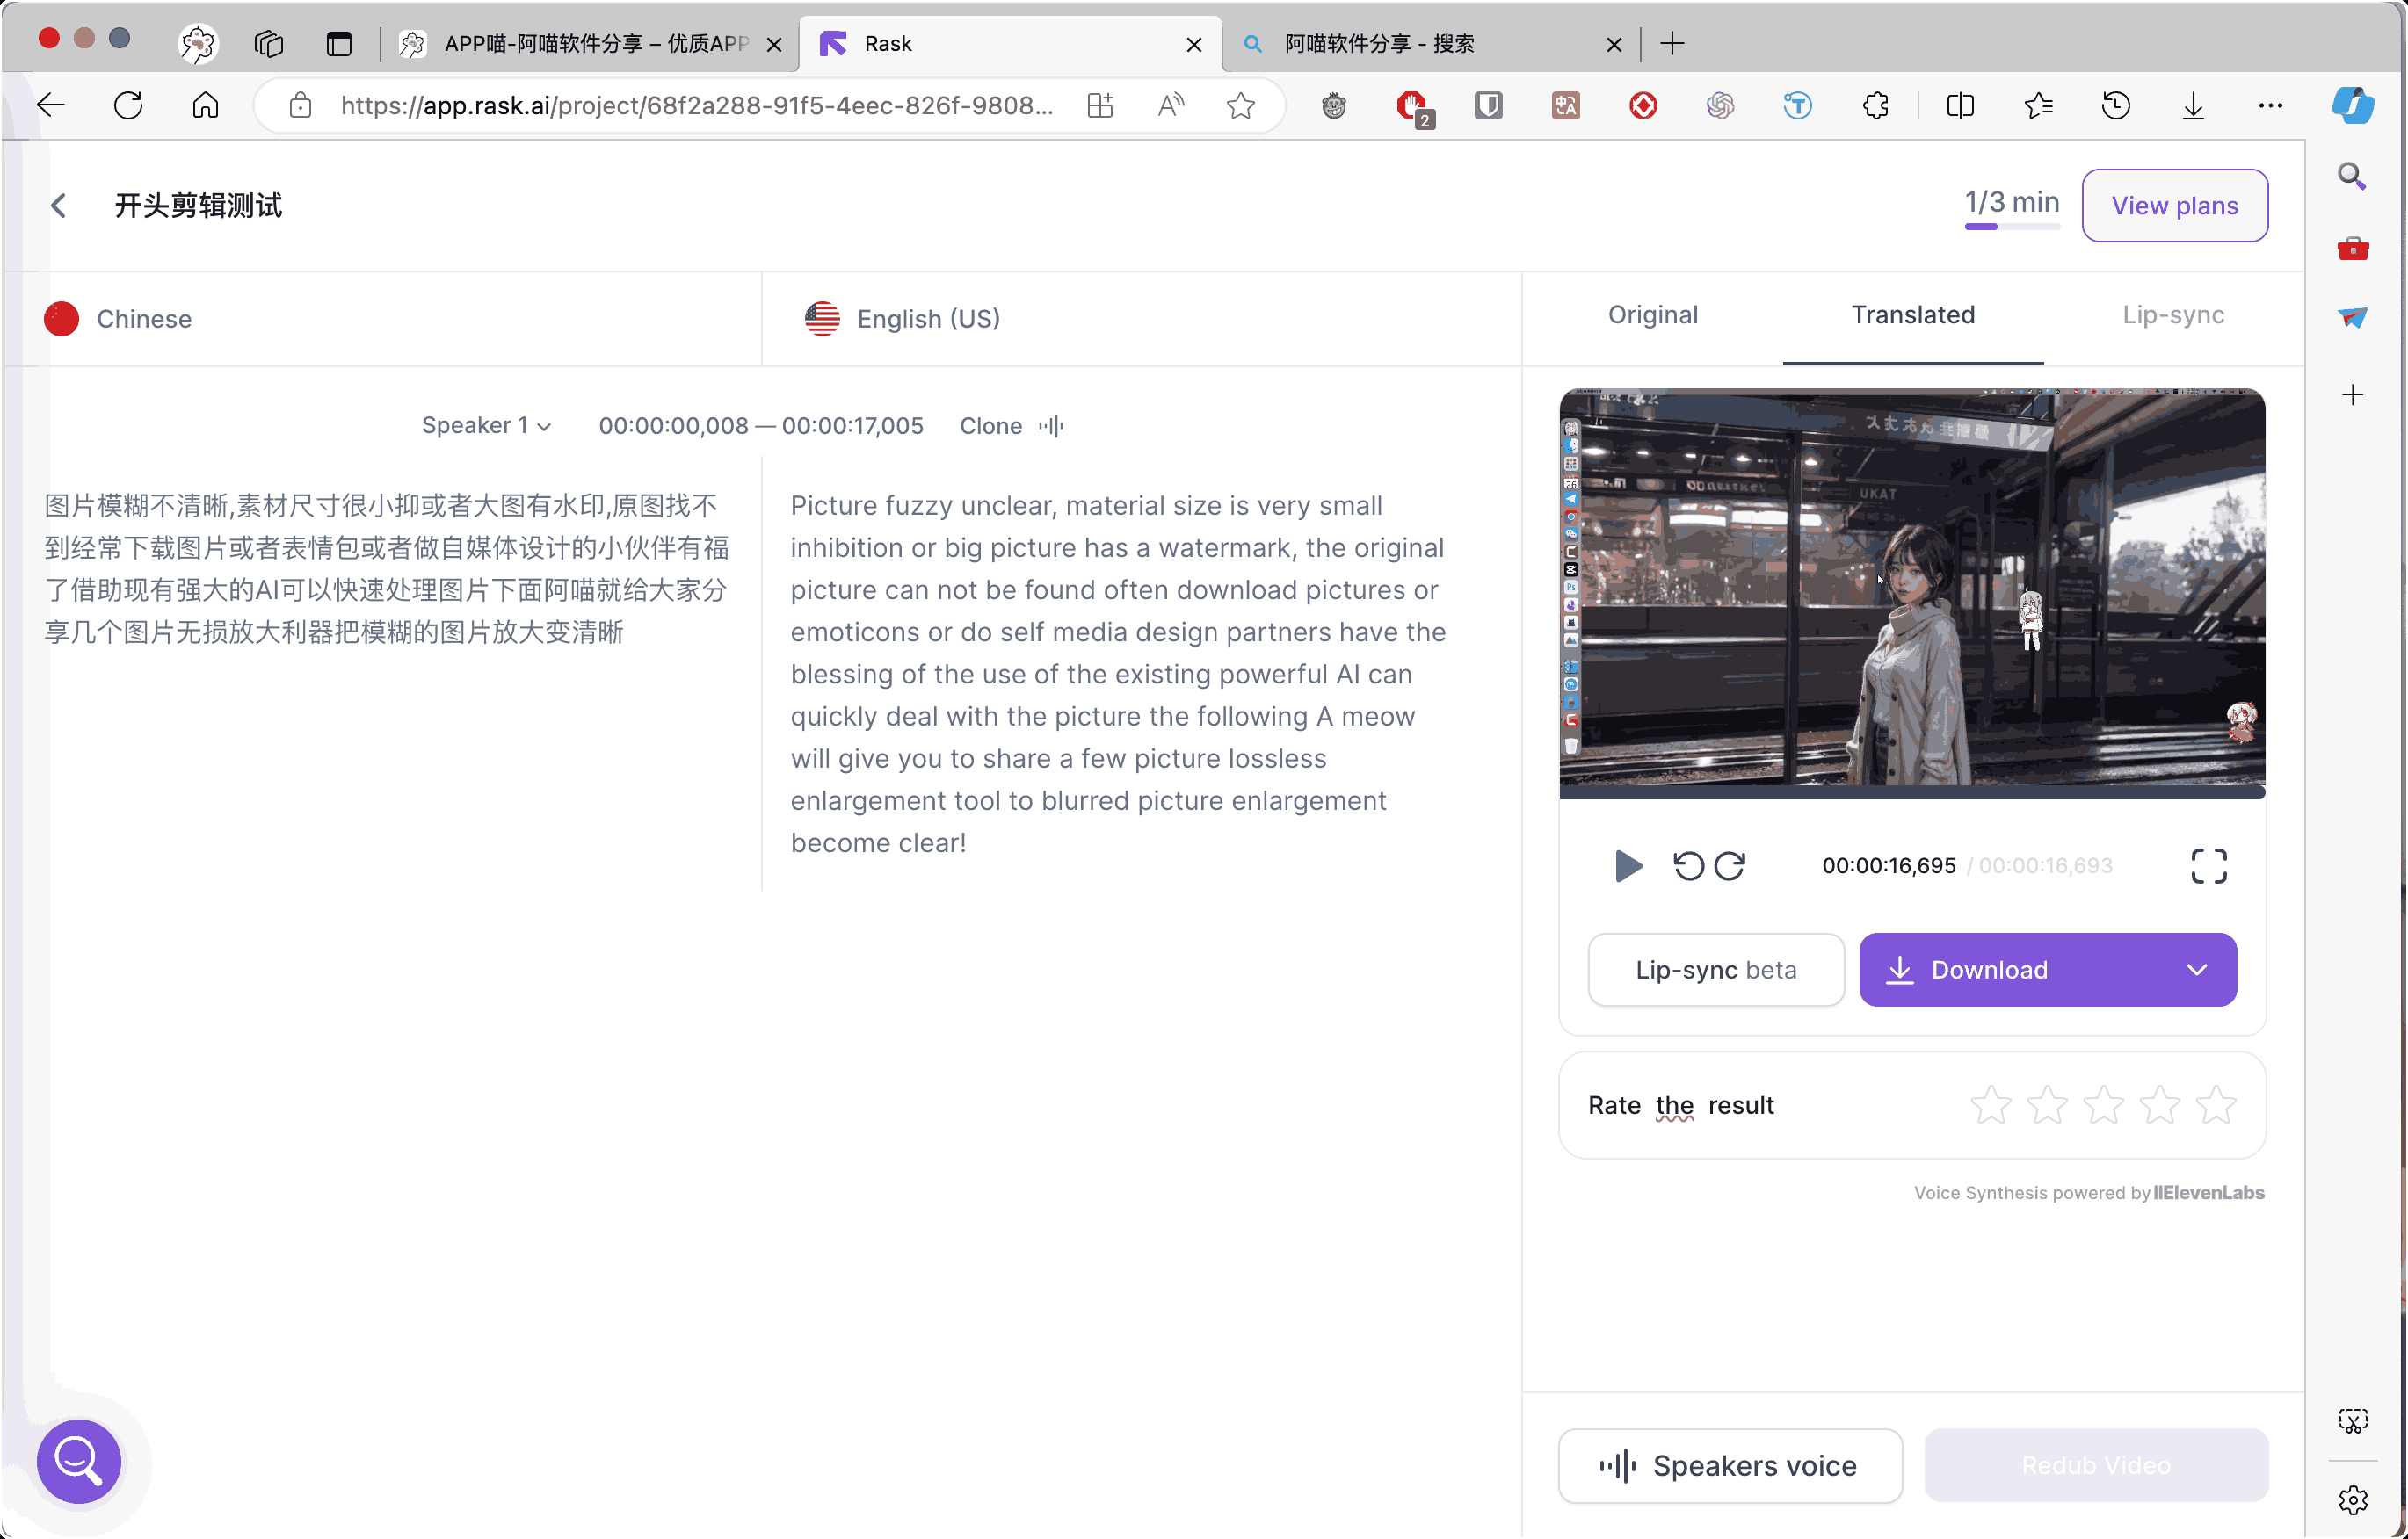
Task: Open the app install grid icon in address bar
Action: [x=1100, y=105]
